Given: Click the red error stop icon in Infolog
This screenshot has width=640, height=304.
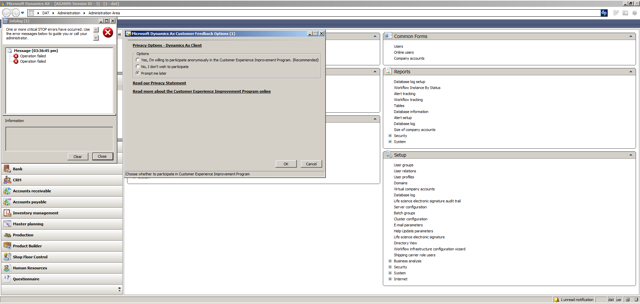Looking at the screenshot, I should click(x=108, y=33).
